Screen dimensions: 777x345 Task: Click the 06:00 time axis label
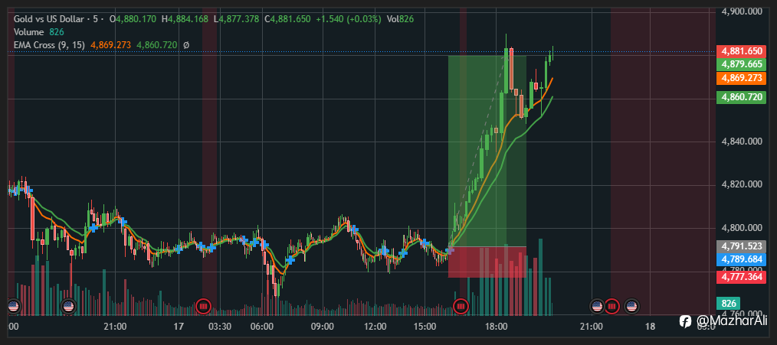[x=262, y=327]
